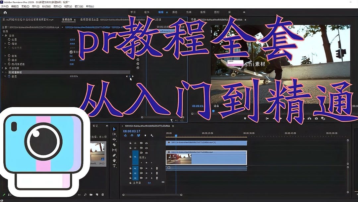
Task: Click the blue 位置 position value to scrub it
Action: (x=72, y=40)
